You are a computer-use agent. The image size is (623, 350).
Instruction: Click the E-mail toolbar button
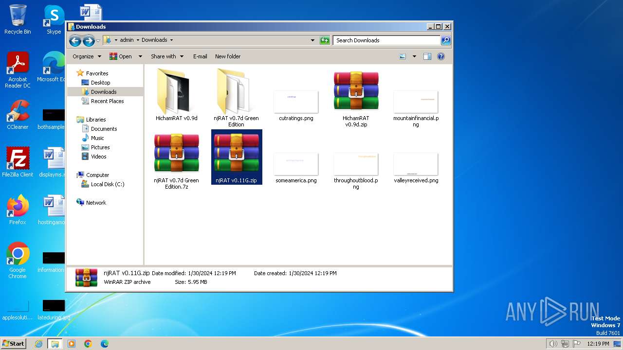tap(200, 56)
